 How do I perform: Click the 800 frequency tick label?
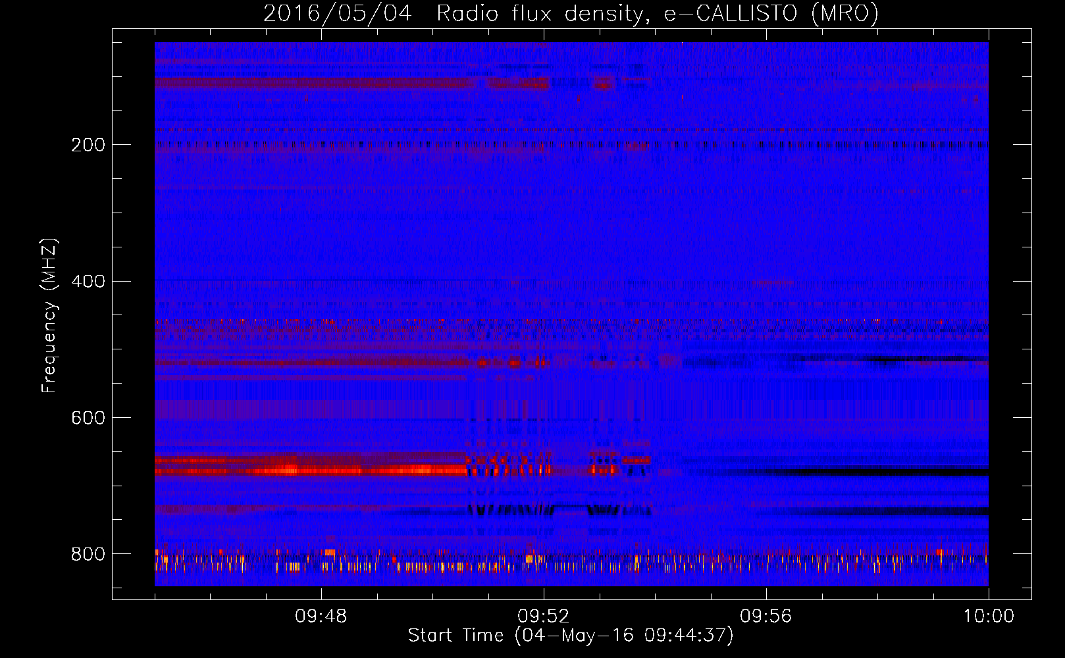coord(88,555)
